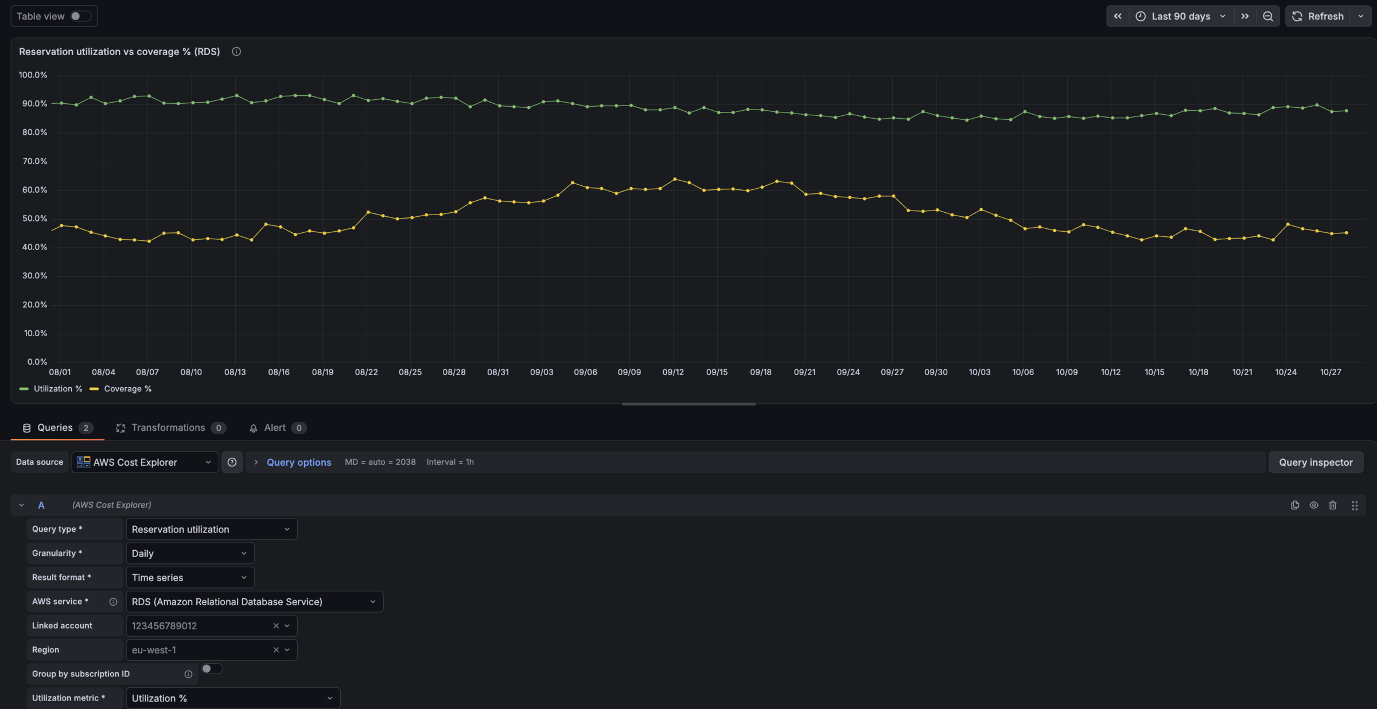Zoom out the time range
Screen dimensions: 1377x709
click(x=1268, y=16)
